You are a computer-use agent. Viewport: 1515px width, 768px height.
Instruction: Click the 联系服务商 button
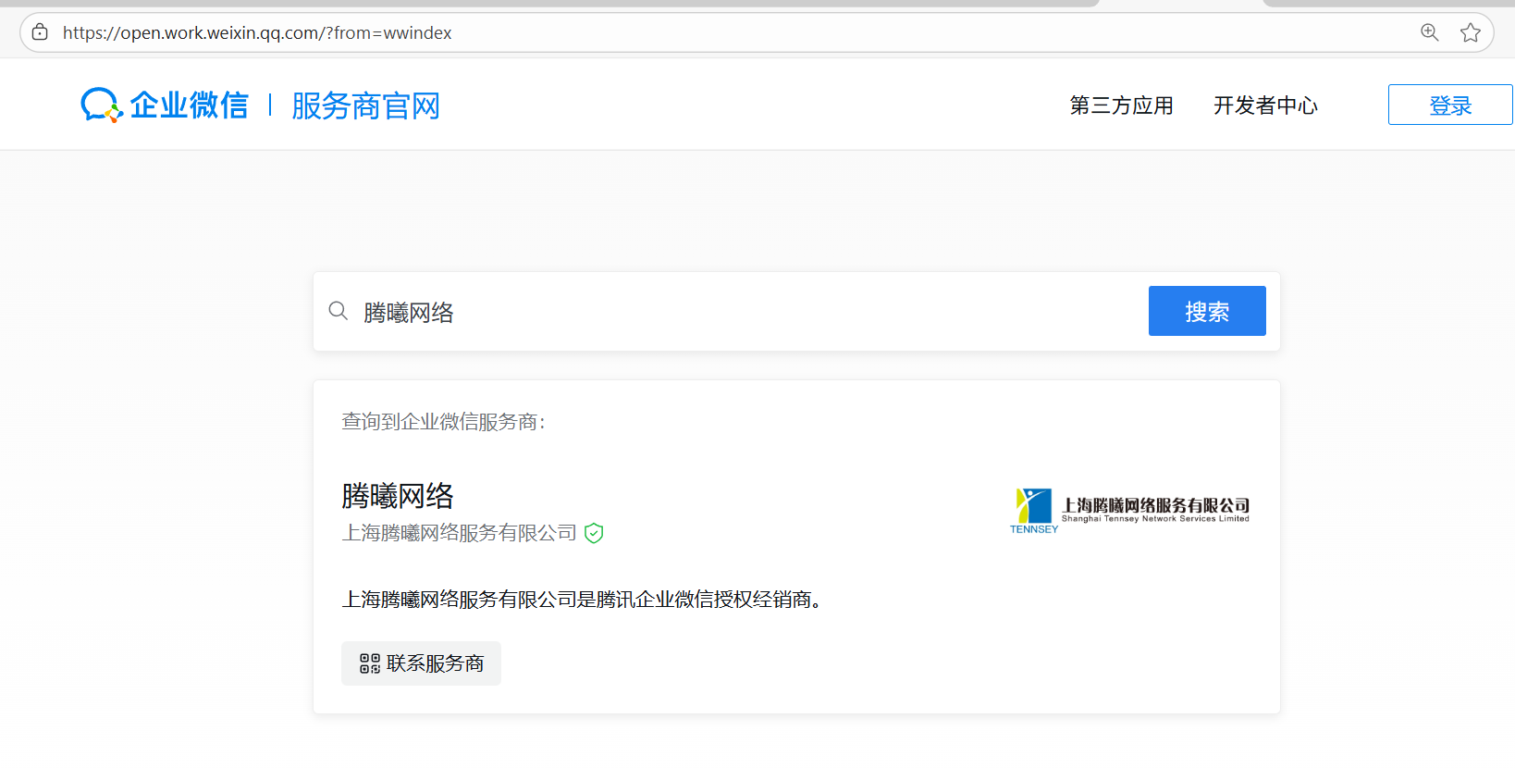click(421, 663)
